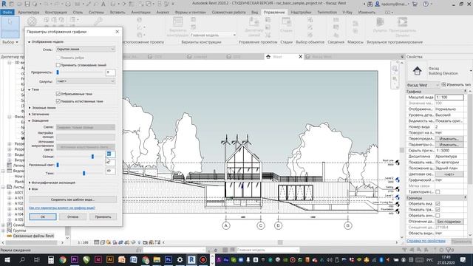Open the Файл menu tab

pos(7,13)
